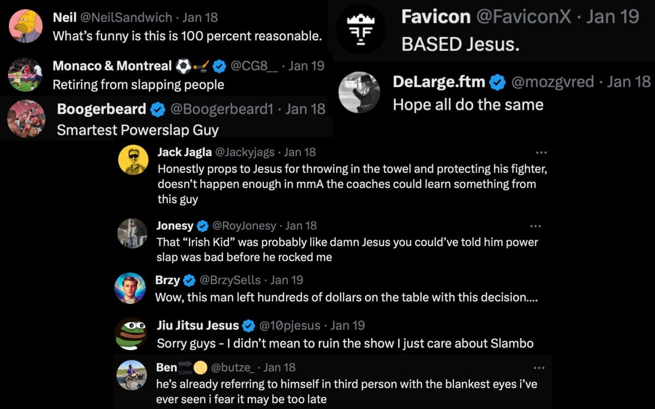Click Jack Jagla's yellow sunglasses avatar
The image size is (655, 409).
(133, 160)
